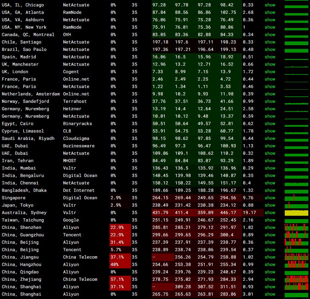Image resolution: width=310 pixels, height=299 pixels.
Task: Click show for China, Guangzhou Tencent
Action: (270, 235)
